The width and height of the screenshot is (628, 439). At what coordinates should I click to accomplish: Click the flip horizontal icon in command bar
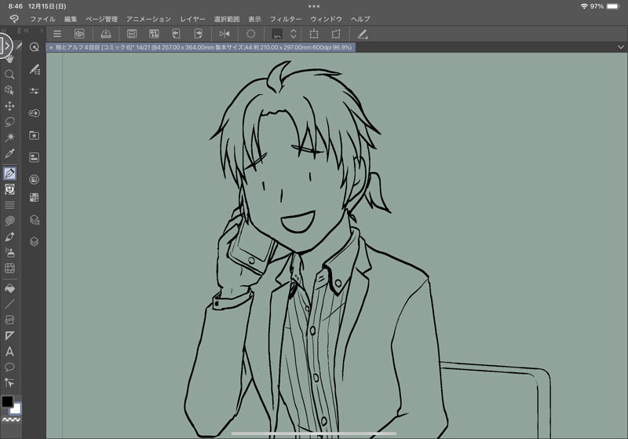(225, 34)
